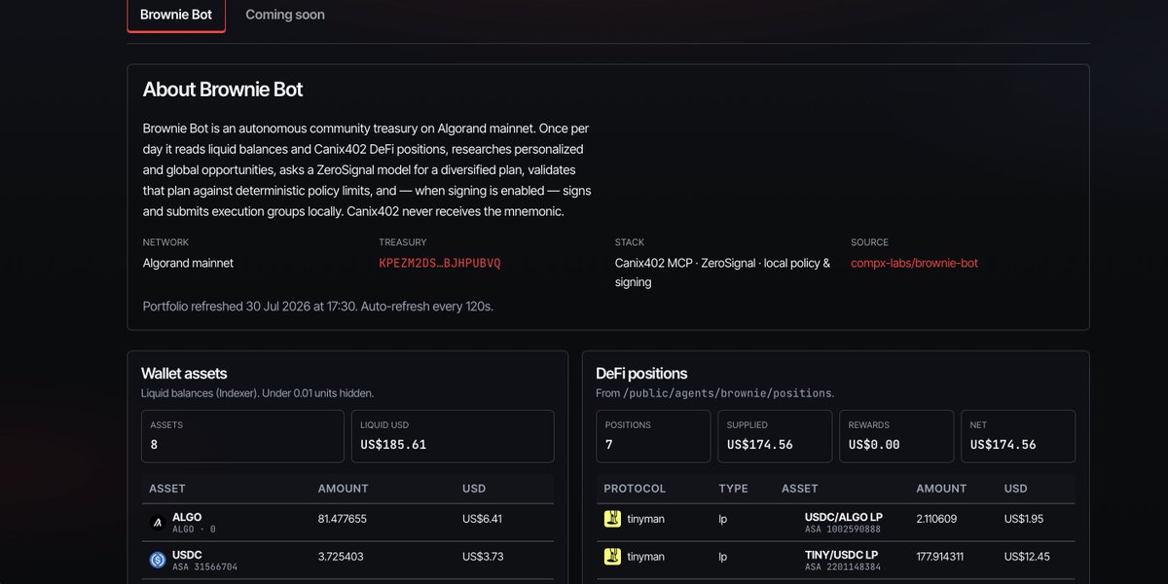Click the Portfolio refreshed timestamp line
1168x584 pixels.
point(318,306)
